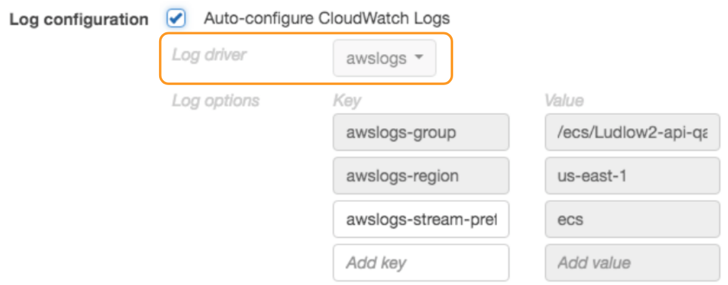Click the Log configuration section heading
The height and width of the screenshot is (285, 728).
pyautogui.click(x=78, y=19)
